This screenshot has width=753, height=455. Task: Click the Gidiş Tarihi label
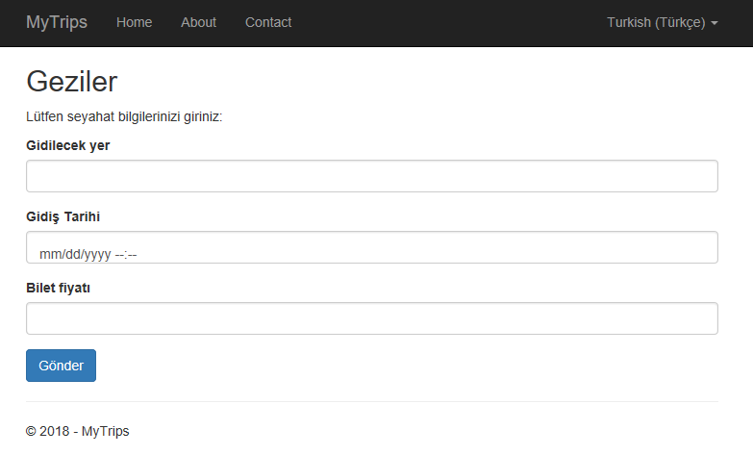(63, 216)
